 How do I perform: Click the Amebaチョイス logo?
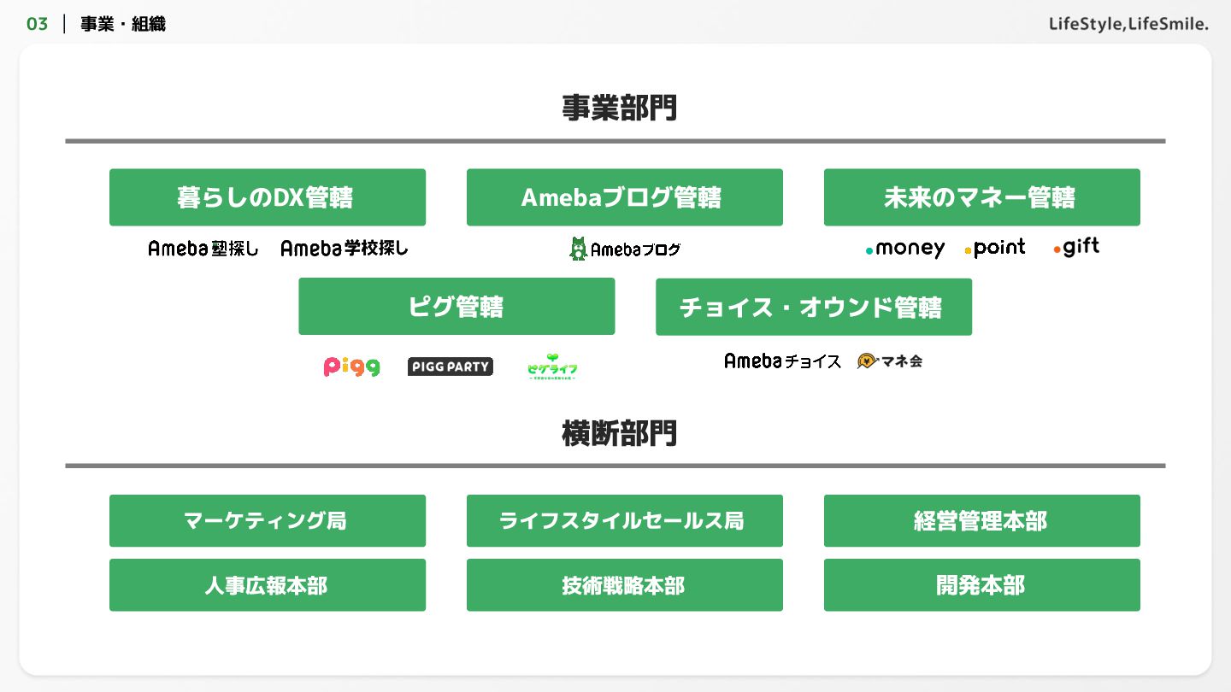tap(782, 361)
